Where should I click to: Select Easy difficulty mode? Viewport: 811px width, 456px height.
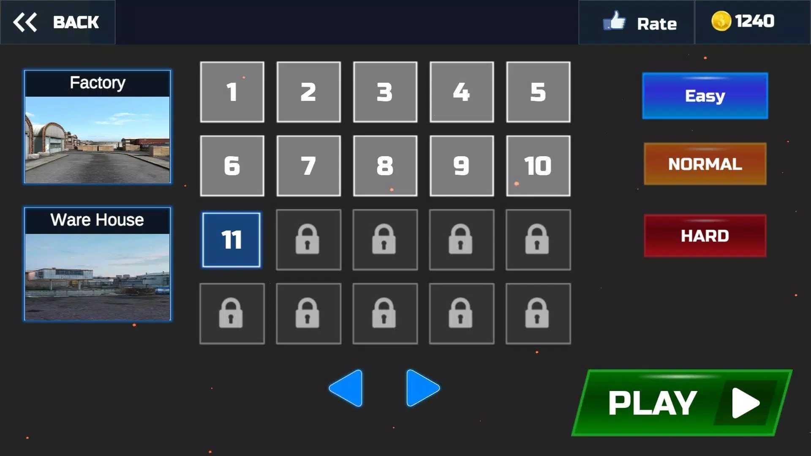[x=705, y=95]
